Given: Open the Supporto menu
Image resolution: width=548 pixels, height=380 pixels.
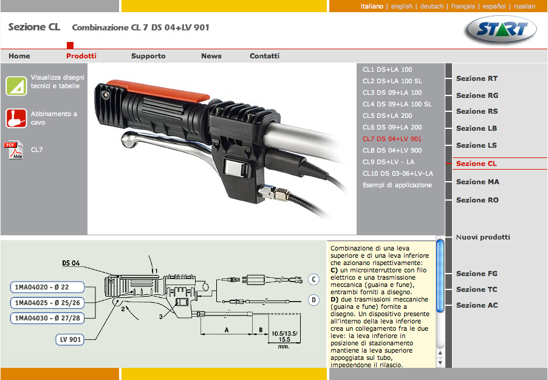Looking at the screenshot, I should click(x=148, y=56).
